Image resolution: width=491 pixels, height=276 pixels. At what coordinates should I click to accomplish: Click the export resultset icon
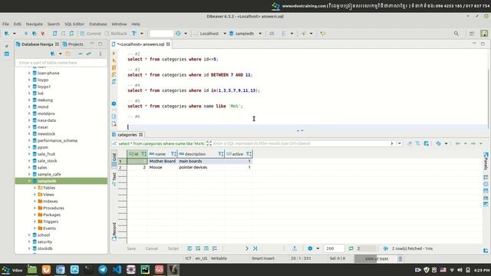pyautogui.click(x=295, y=248)
